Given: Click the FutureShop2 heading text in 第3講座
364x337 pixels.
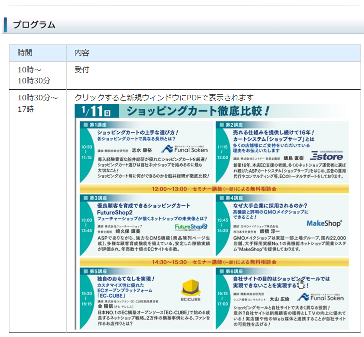Looking at the screenshot, I should point(115,212).
